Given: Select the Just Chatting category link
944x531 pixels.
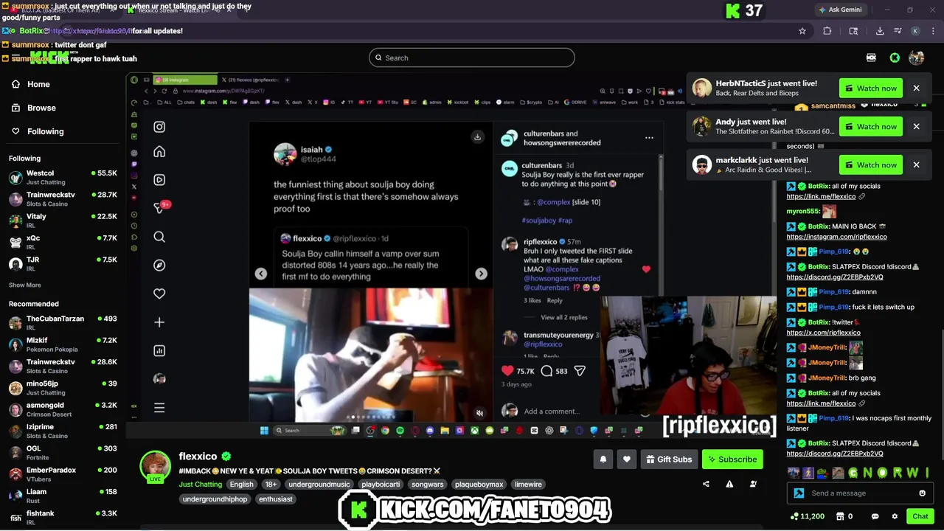Looking at the screenshot, I should click(200, 485).
